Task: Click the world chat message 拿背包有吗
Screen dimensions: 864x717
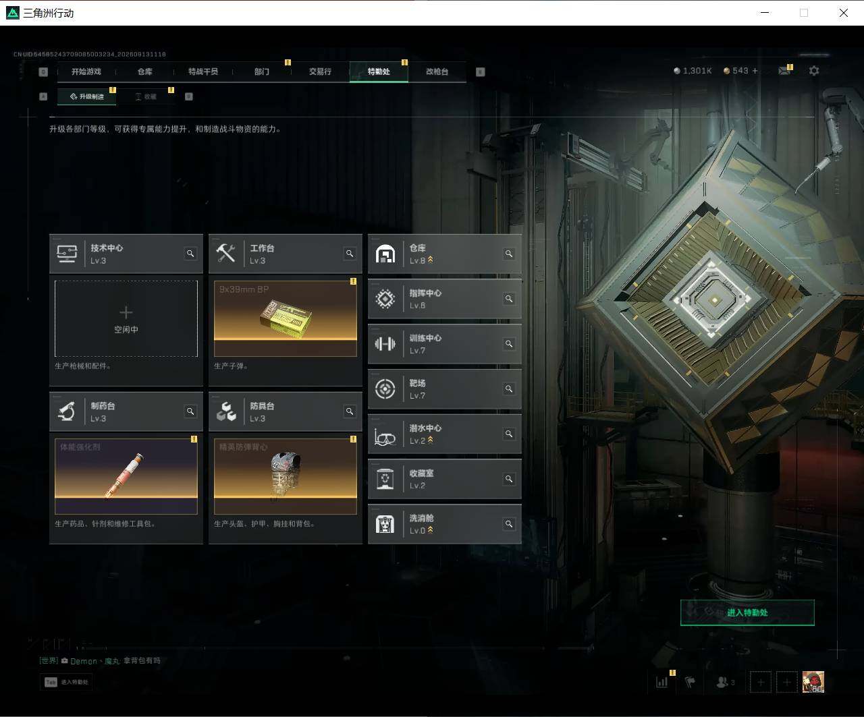Action: click(x=141, y=660)
